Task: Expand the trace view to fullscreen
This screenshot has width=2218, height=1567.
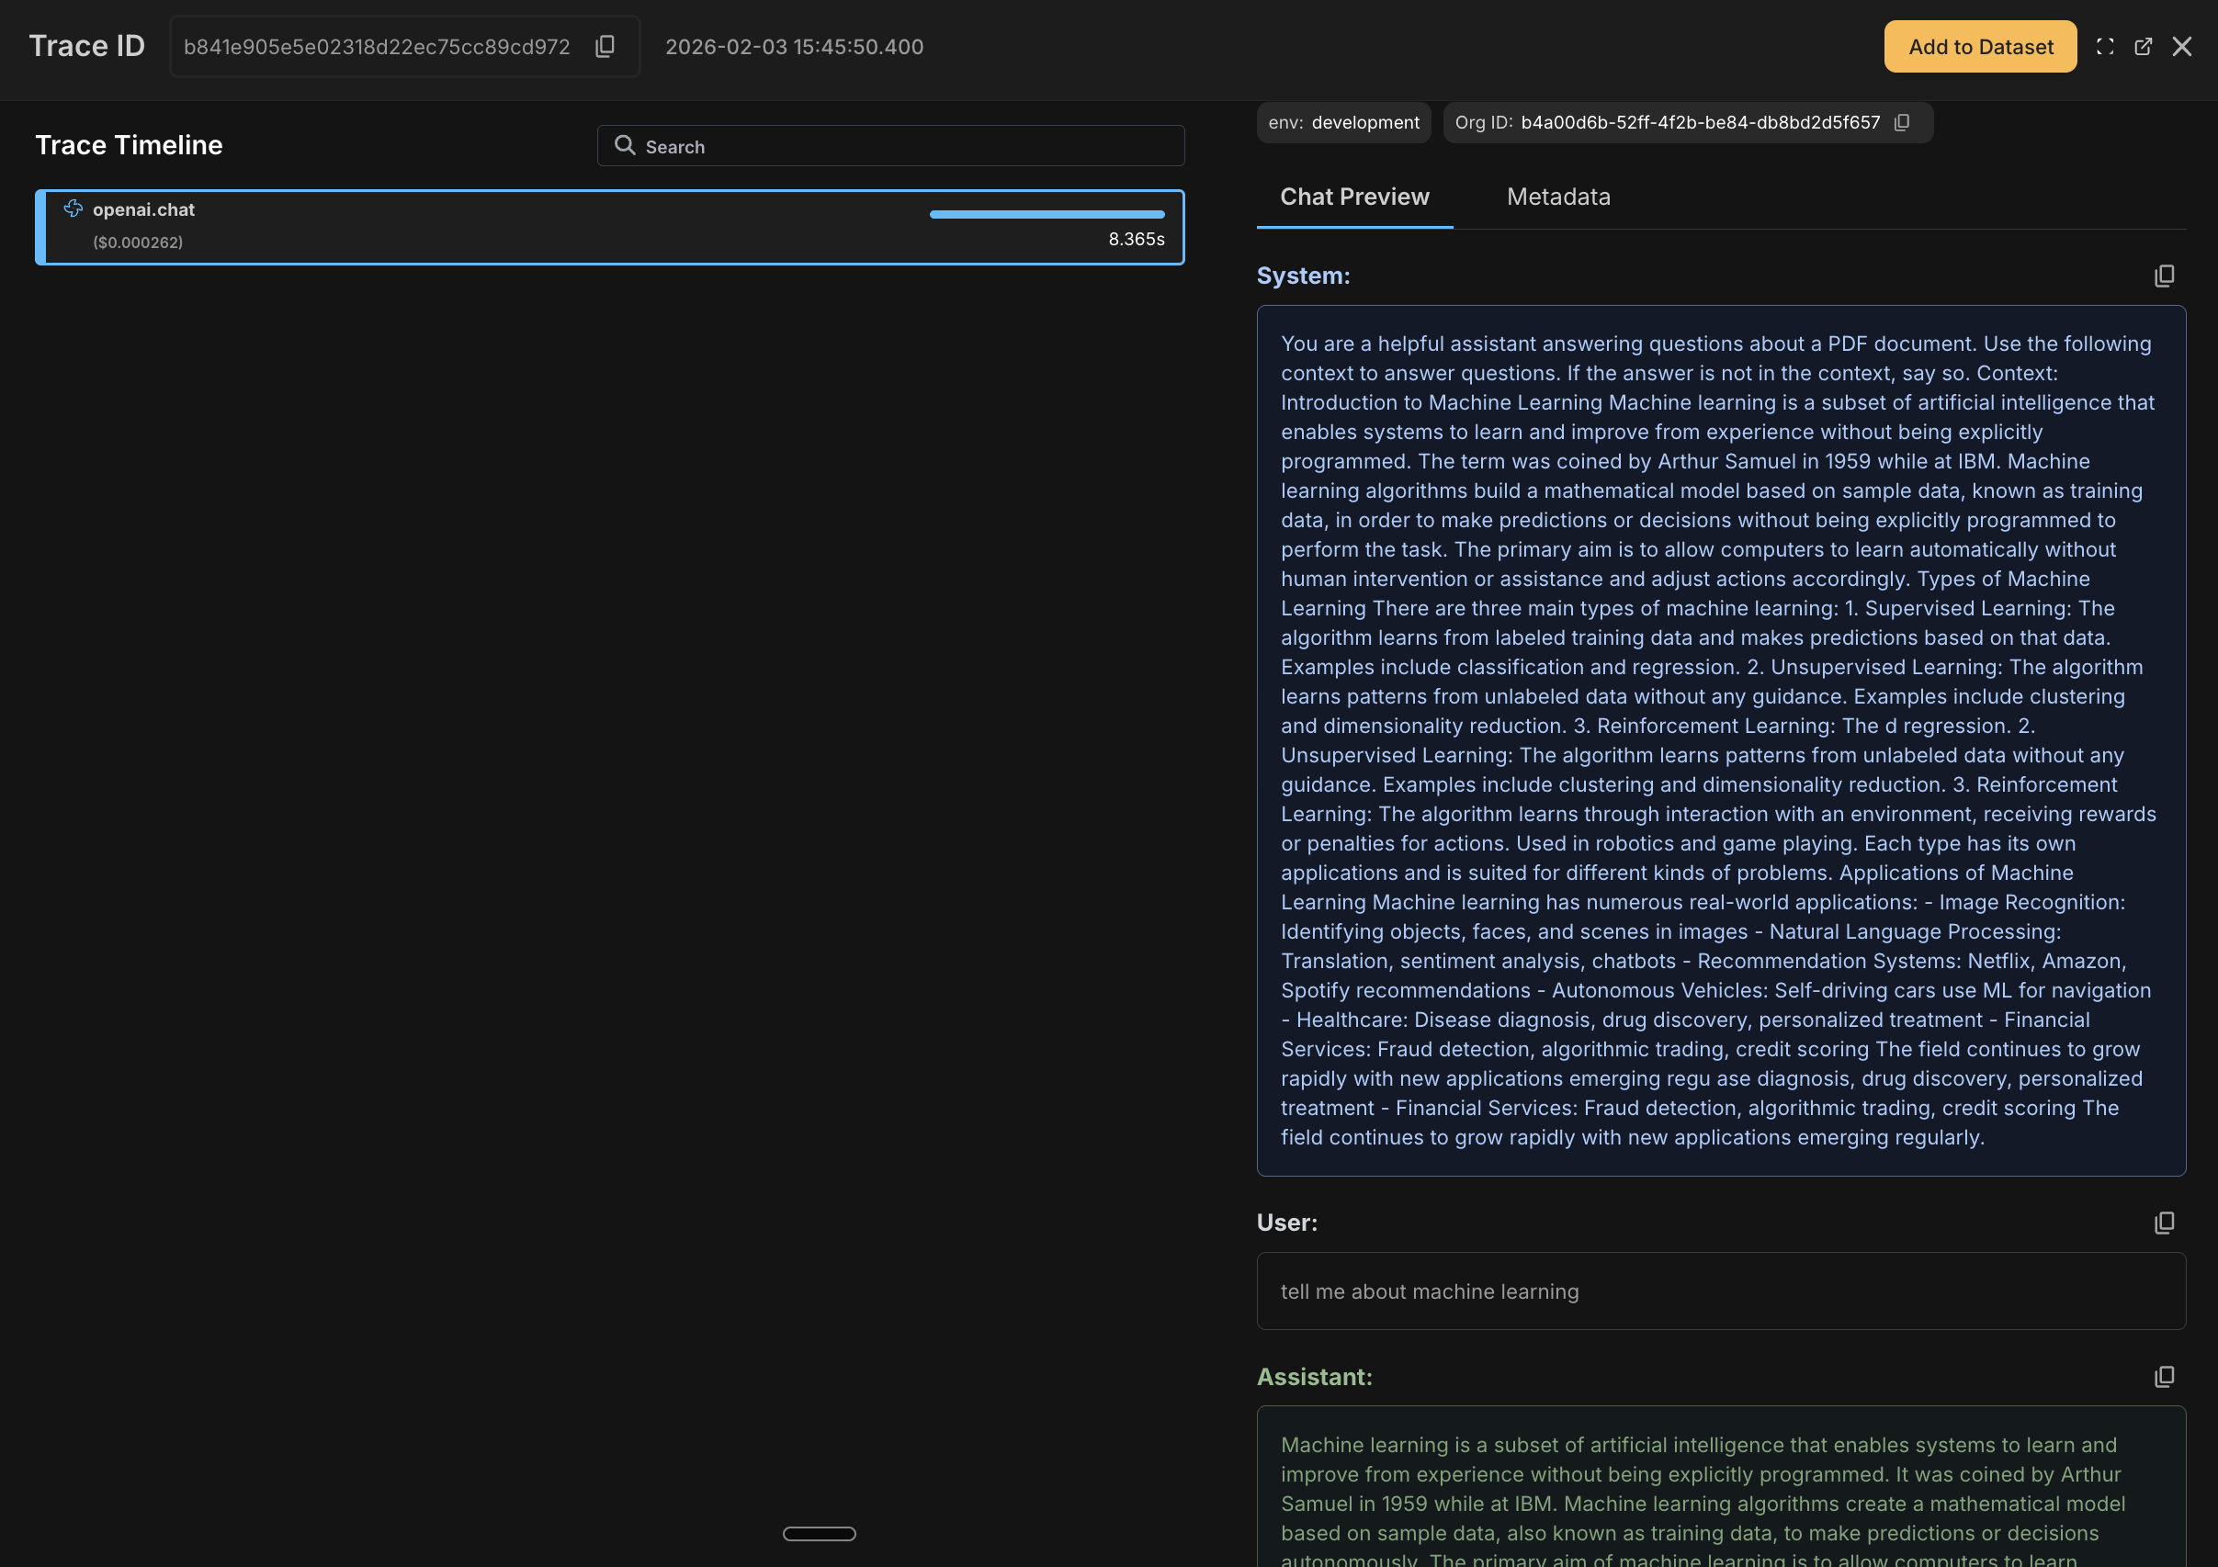Action: click(2106, 46)
